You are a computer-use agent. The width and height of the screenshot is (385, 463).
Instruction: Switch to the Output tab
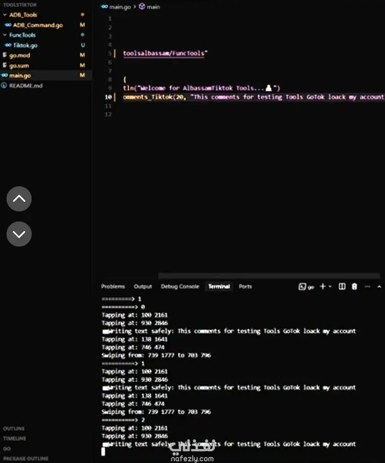[143, 286]
